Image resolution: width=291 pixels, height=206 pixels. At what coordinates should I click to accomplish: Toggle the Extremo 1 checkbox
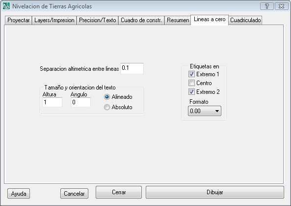(x=191, y=74)
